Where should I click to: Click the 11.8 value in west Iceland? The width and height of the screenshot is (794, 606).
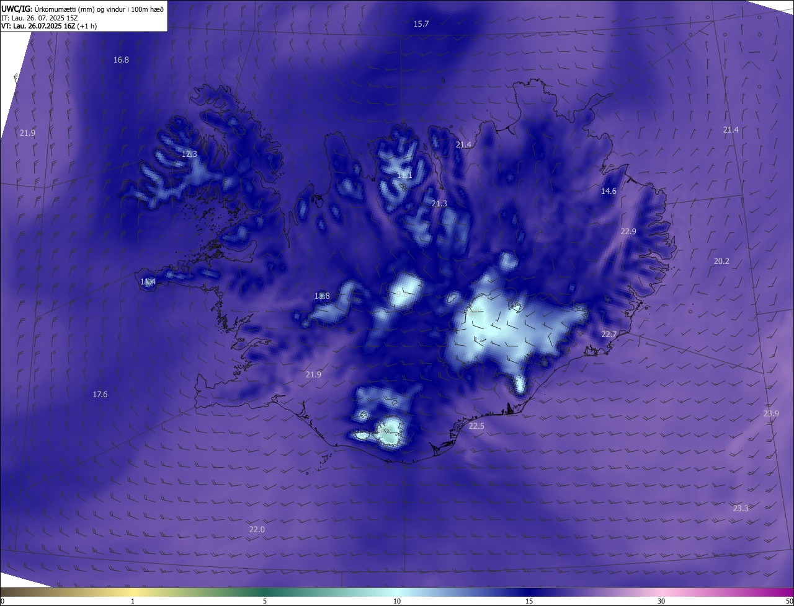(x=322, y=296)
